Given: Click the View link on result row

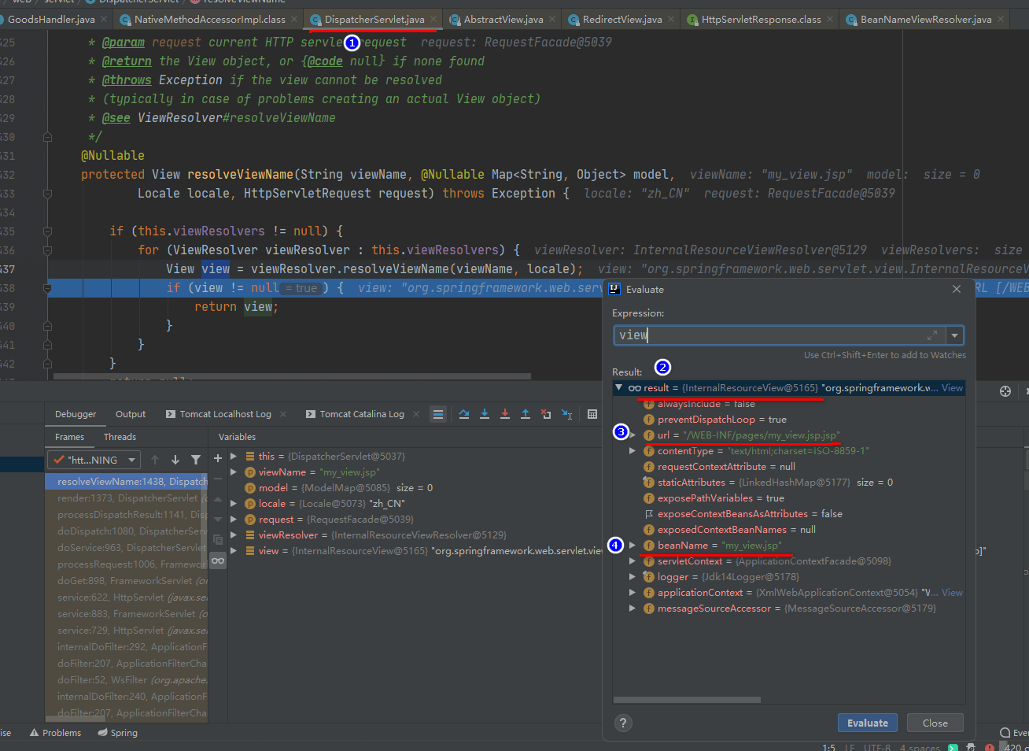Looking at the screenshot, I should [952, 388].
